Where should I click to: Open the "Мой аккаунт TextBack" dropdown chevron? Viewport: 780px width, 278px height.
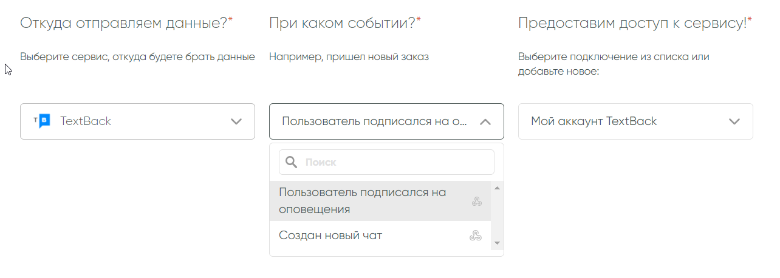pos(734,121)
